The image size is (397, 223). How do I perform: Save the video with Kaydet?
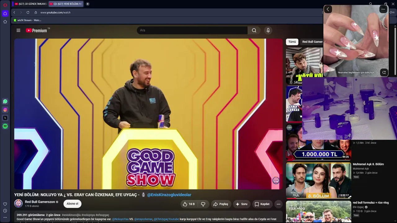coord(262,204)
